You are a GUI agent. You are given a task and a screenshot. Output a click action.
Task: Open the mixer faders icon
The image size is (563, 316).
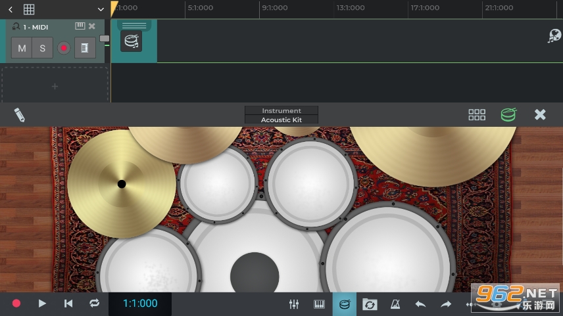(x=294, y=304)
